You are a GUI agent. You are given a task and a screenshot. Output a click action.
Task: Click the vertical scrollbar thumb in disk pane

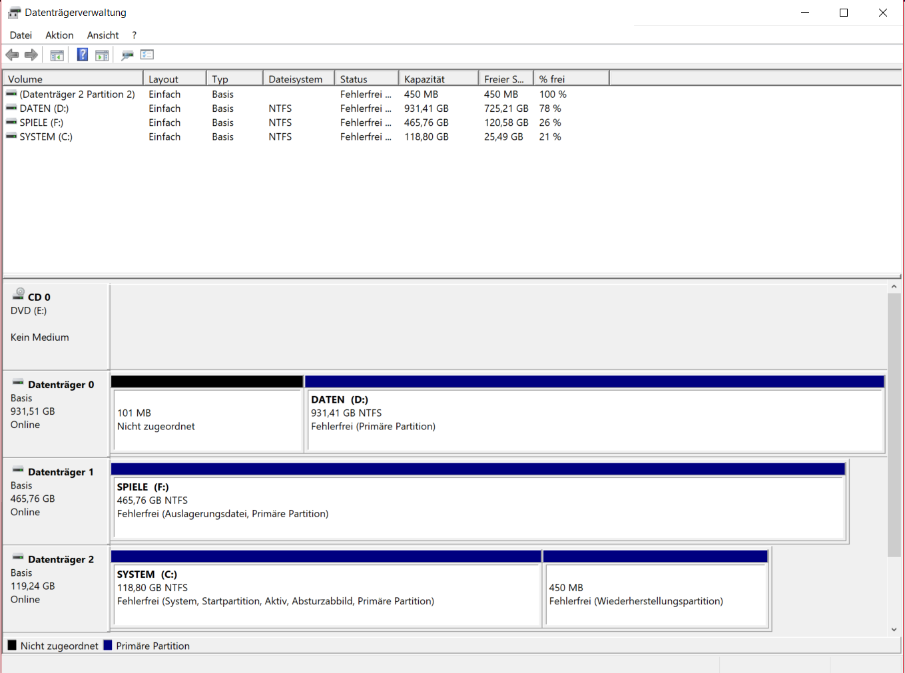click(x=894, y=425)
